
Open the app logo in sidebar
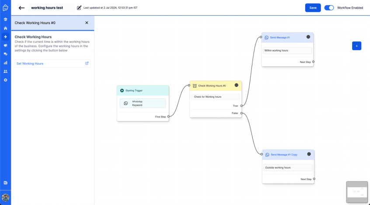(5, 8)
